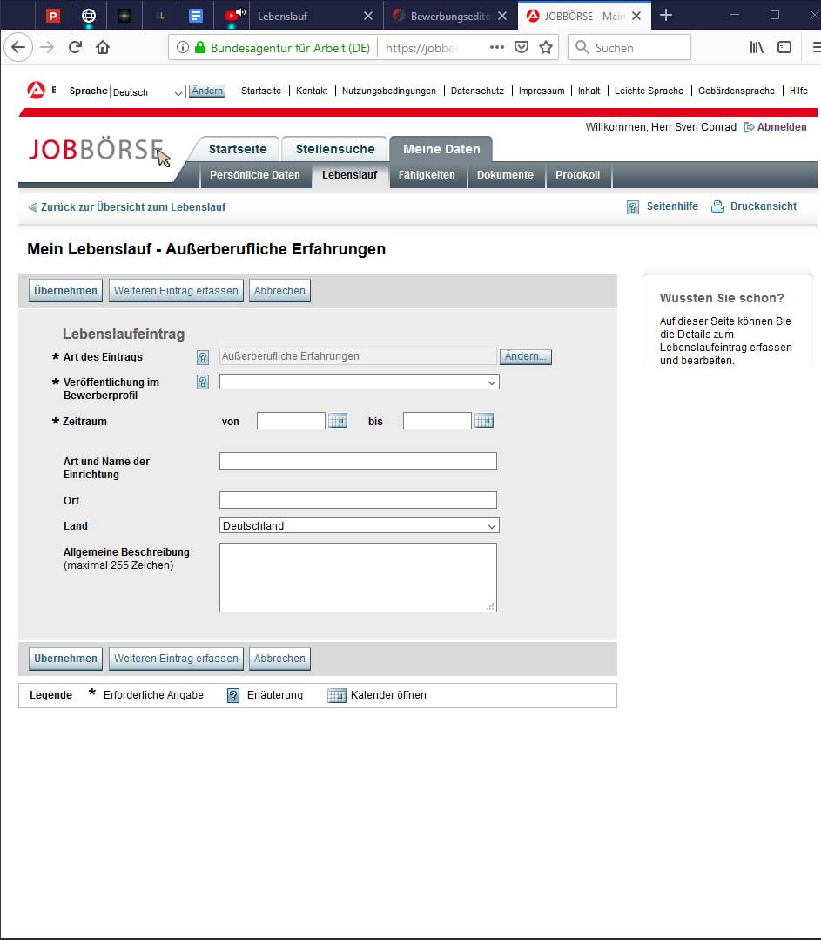The width and height of the screenshot is (821, 940).
Task: Open Datenschutz link
Action: point(477,91)
